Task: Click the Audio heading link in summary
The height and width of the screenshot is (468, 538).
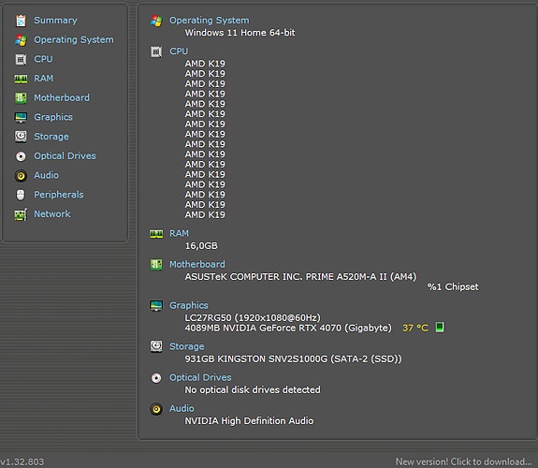Action: 182,408
